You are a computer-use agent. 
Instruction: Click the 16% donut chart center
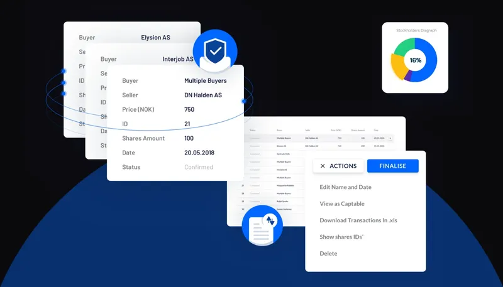416,60
